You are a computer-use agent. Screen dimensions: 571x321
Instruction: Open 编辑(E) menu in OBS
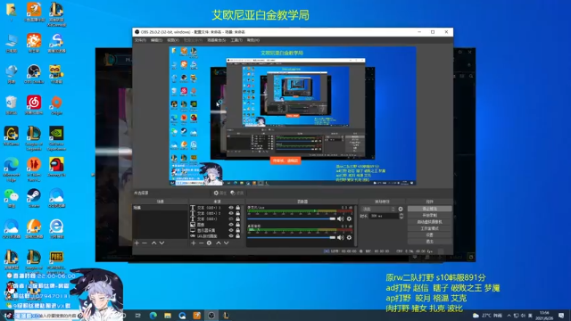coord(157,40)
